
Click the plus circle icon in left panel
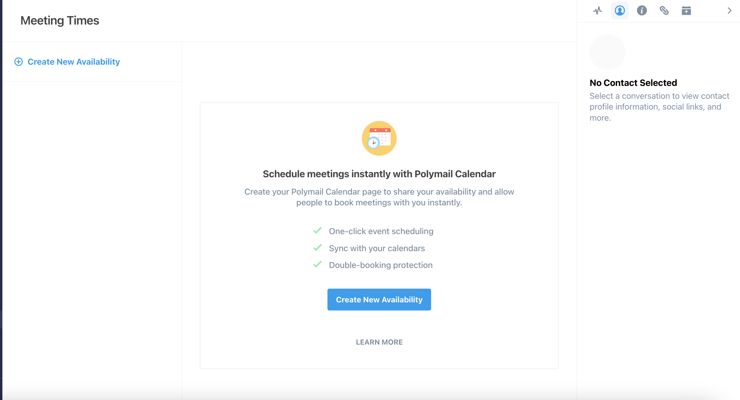click(19, 62)
